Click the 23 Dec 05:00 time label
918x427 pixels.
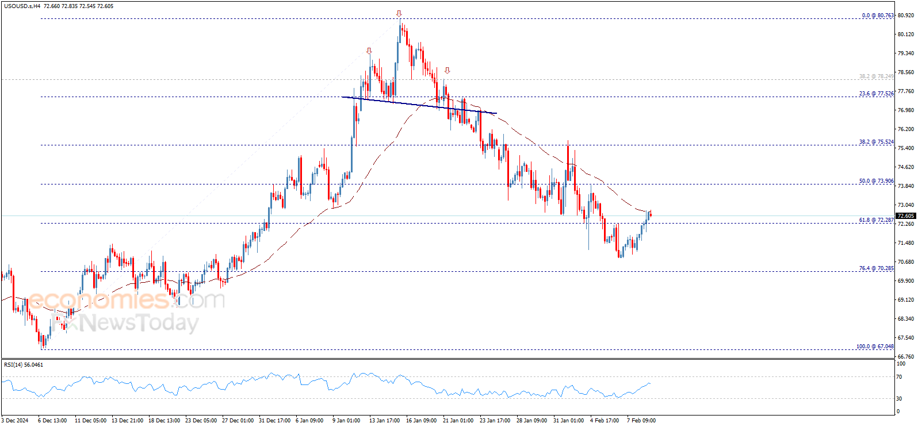coord(201,421)
